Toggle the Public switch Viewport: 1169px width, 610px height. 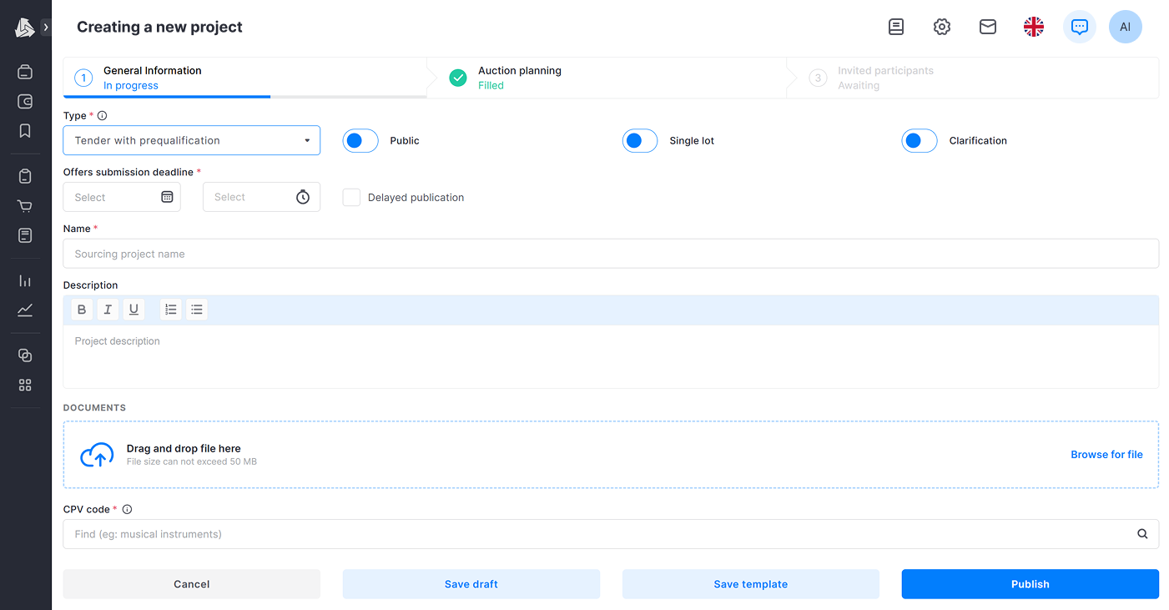pos(360,141)
